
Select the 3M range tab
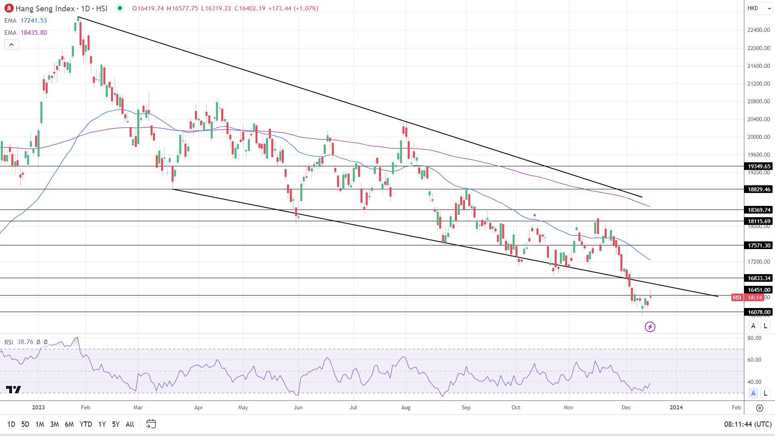pyautogui.click(x=54, y=424)
